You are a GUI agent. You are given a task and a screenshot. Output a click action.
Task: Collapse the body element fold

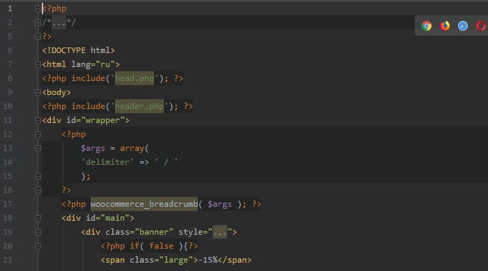tap(38, 92)
